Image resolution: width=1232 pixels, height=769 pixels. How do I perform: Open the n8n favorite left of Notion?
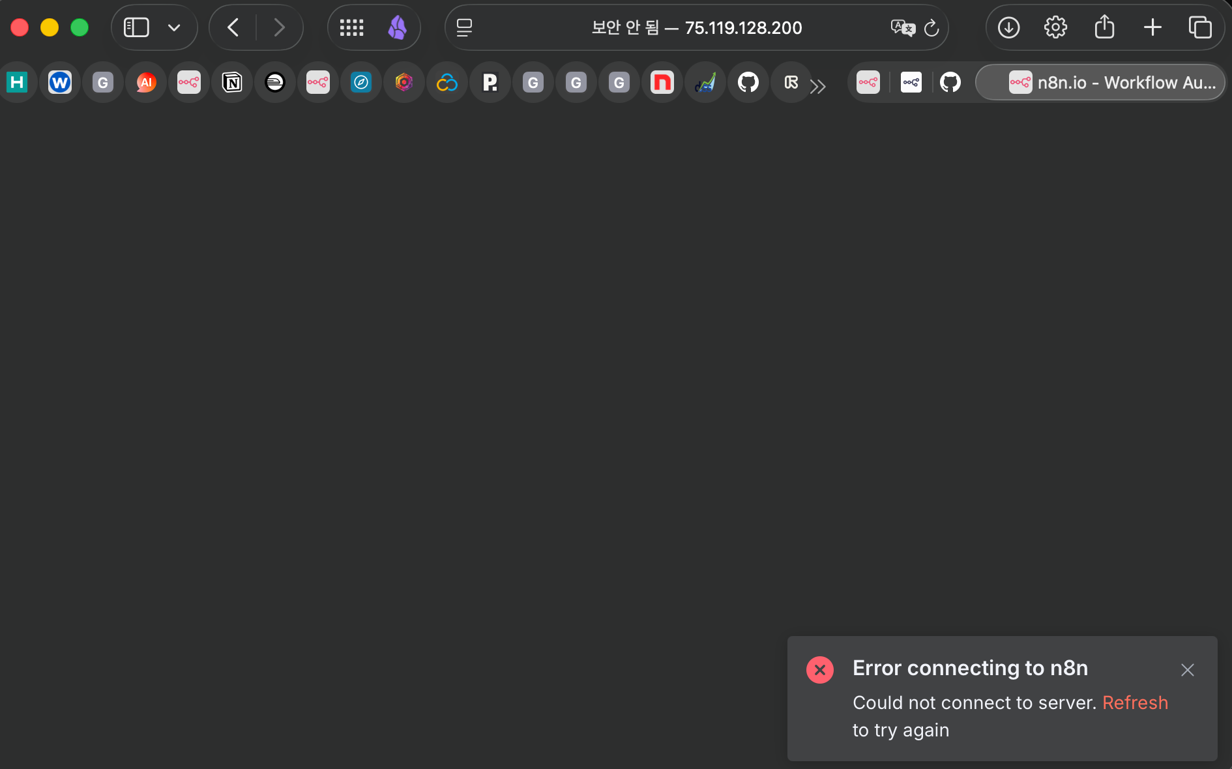tap(189, 82)
